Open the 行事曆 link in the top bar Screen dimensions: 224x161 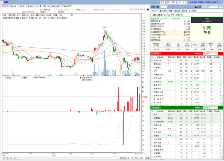click(208, 2)
